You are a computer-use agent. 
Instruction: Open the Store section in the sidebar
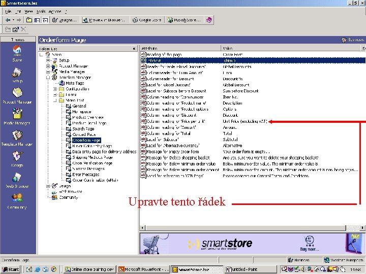[17, 54]
